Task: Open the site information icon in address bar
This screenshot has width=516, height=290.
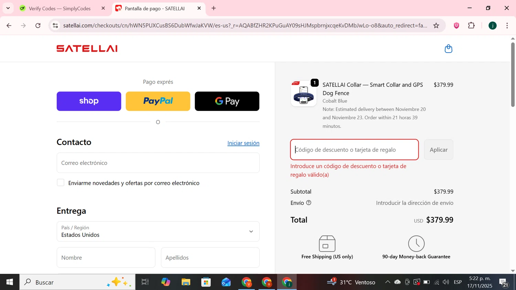Action: 55,25
